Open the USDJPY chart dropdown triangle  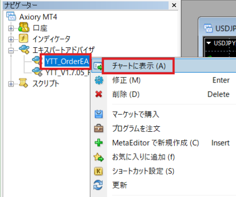pos(209,43)
